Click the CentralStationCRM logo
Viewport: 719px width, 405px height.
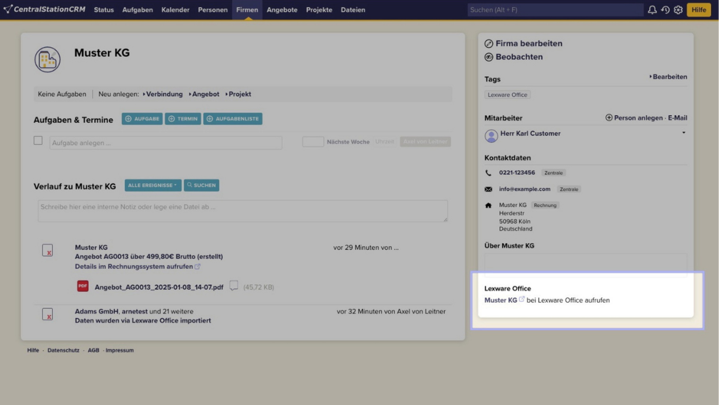coord(44,9)
